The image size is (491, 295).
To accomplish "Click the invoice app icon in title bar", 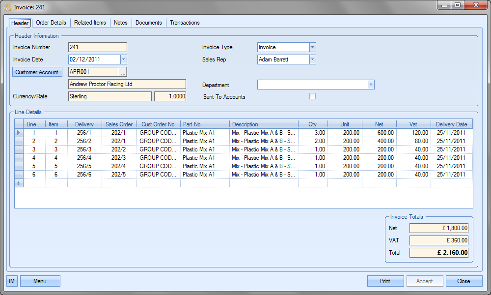I will (x=8, y=7).
